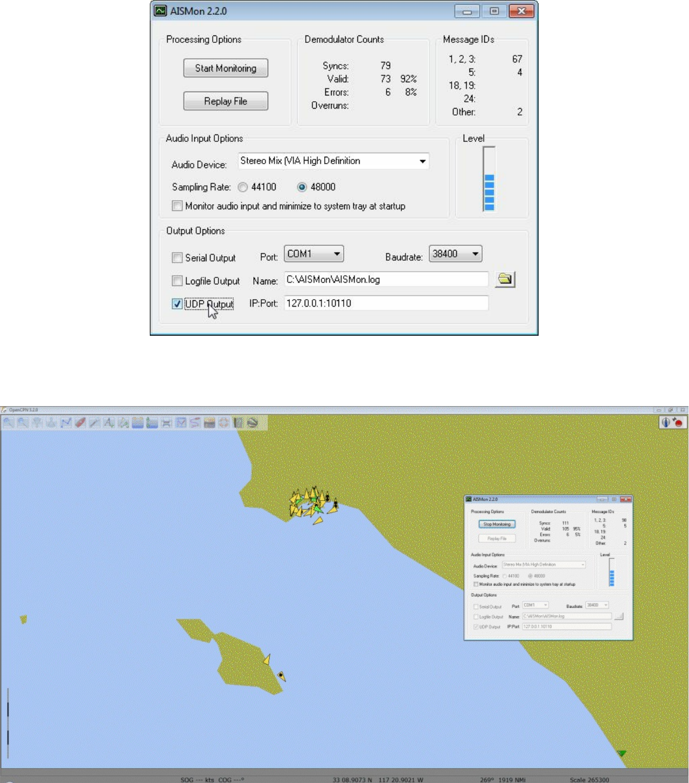Toggle Show ENC Text 'A' icon
Screen dimensions: 689x783
click(x=109, y=423)
